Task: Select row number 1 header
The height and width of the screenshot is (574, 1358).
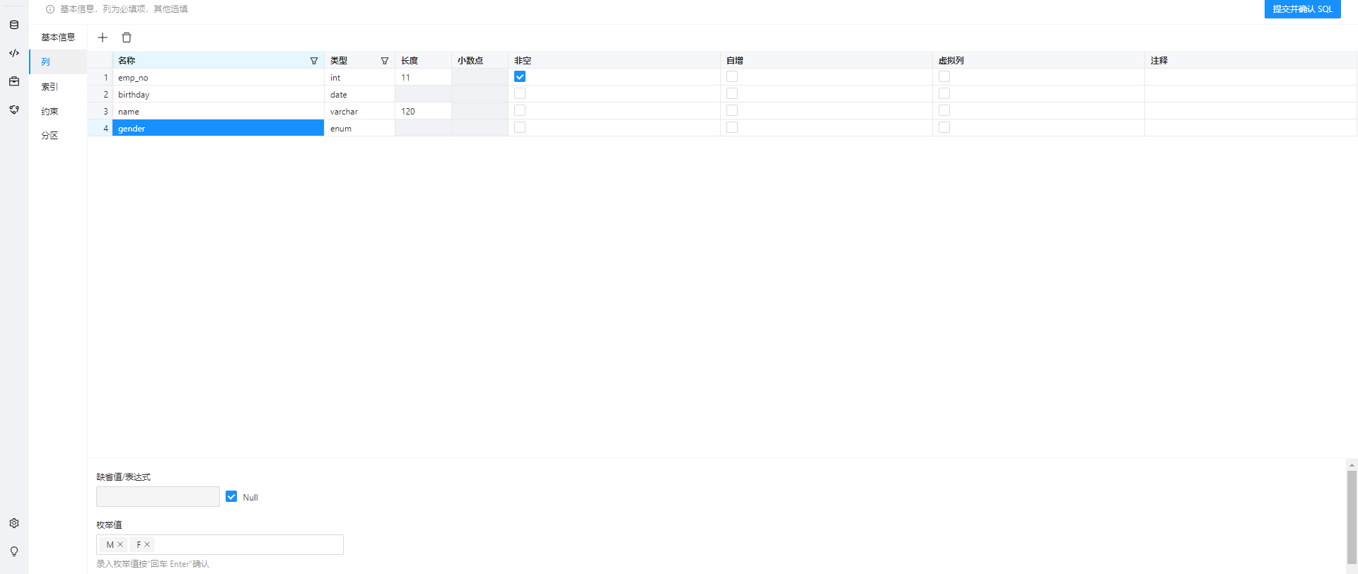Action: pyautogui.click(x=100, y=77)
